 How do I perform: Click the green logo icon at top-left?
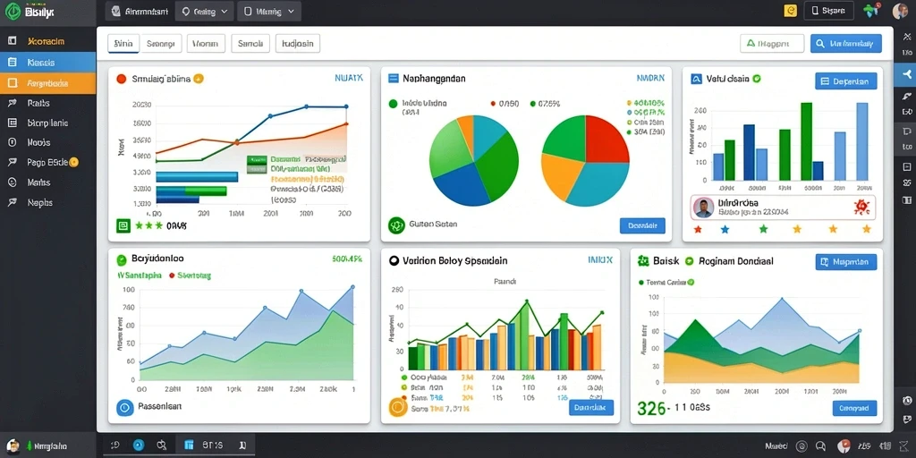(x=13, y=11)
